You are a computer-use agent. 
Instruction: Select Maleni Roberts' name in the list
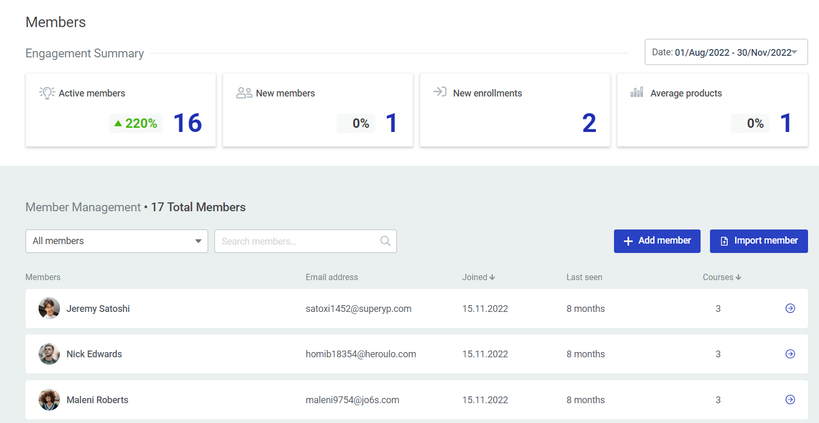coord(98,400)
